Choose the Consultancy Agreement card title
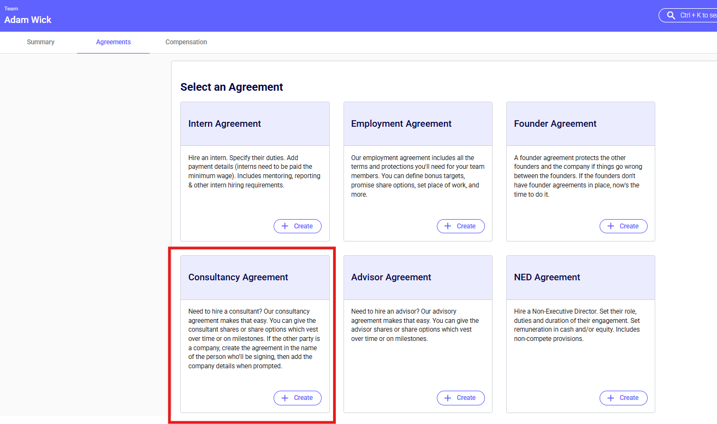 [238, 278]
